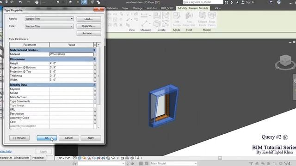
Task: Open the dropdown arrow next to the dimension tool
Action: [x=150, y=15]
